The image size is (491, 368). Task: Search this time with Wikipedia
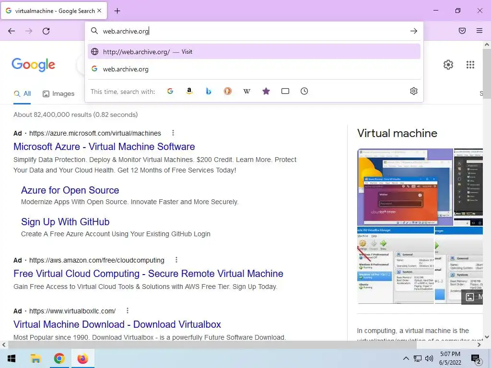tap(247, 91)
